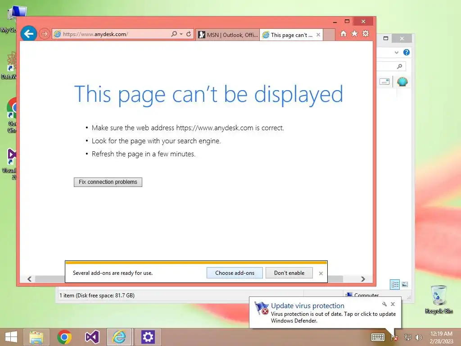Launch Google Chrome from the taskbar
This screenshot has height=346, width=461.
pyautogui.click(x=64, y=337)
